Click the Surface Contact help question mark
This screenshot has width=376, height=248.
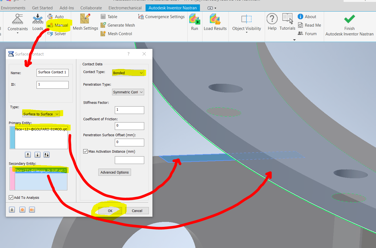[x=128, y=54]
